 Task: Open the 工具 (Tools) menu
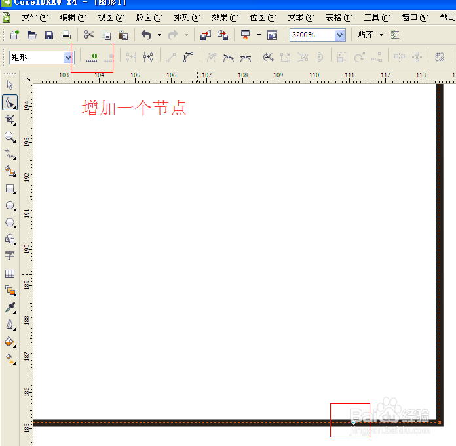click(x=377, y=18)
